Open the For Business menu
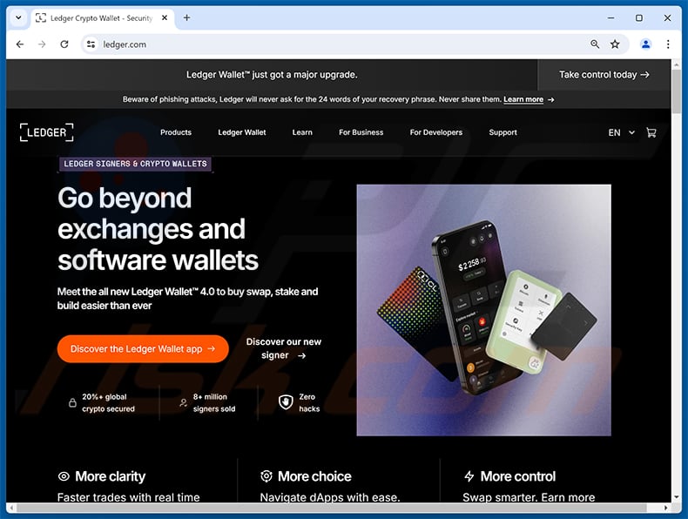Image resolution: width=688 pixels, height=519 pixels. point(361,132)
